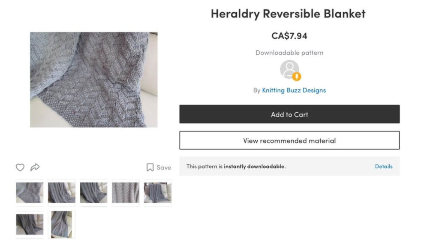The image size is (439, 246).
Task: Open Knitting Buzz Designs link
Action: point(294,90)
